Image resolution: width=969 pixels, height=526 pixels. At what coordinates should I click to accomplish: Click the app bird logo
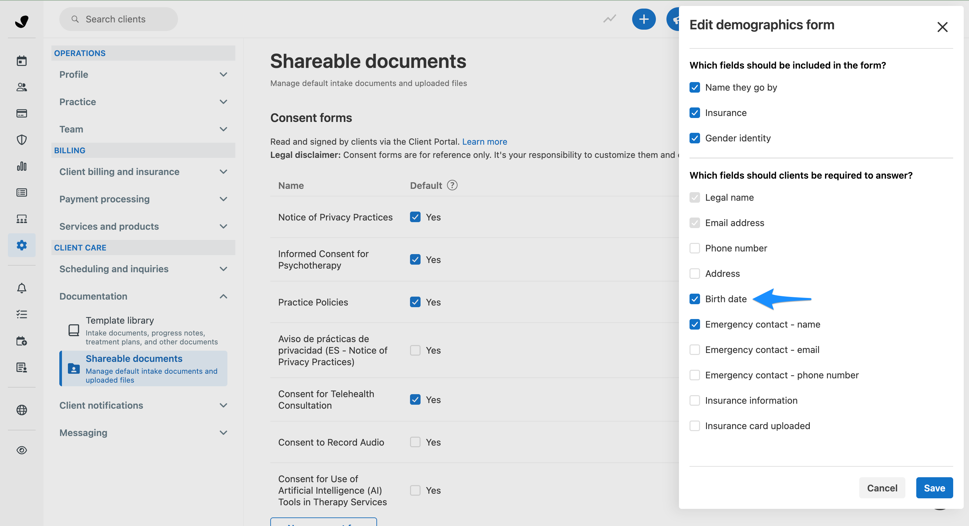click(22, 21)
